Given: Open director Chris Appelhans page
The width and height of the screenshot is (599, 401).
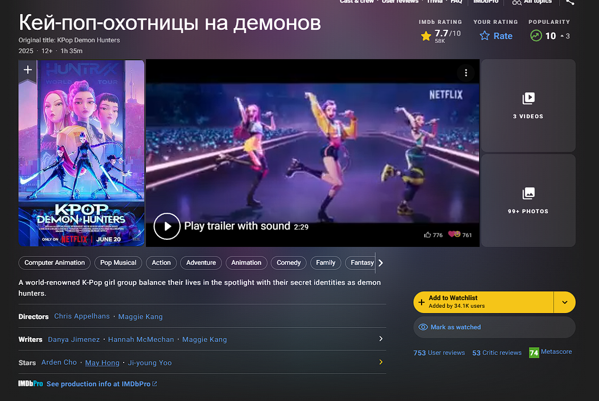Looking at the screenshot, I should click(82, 316).
